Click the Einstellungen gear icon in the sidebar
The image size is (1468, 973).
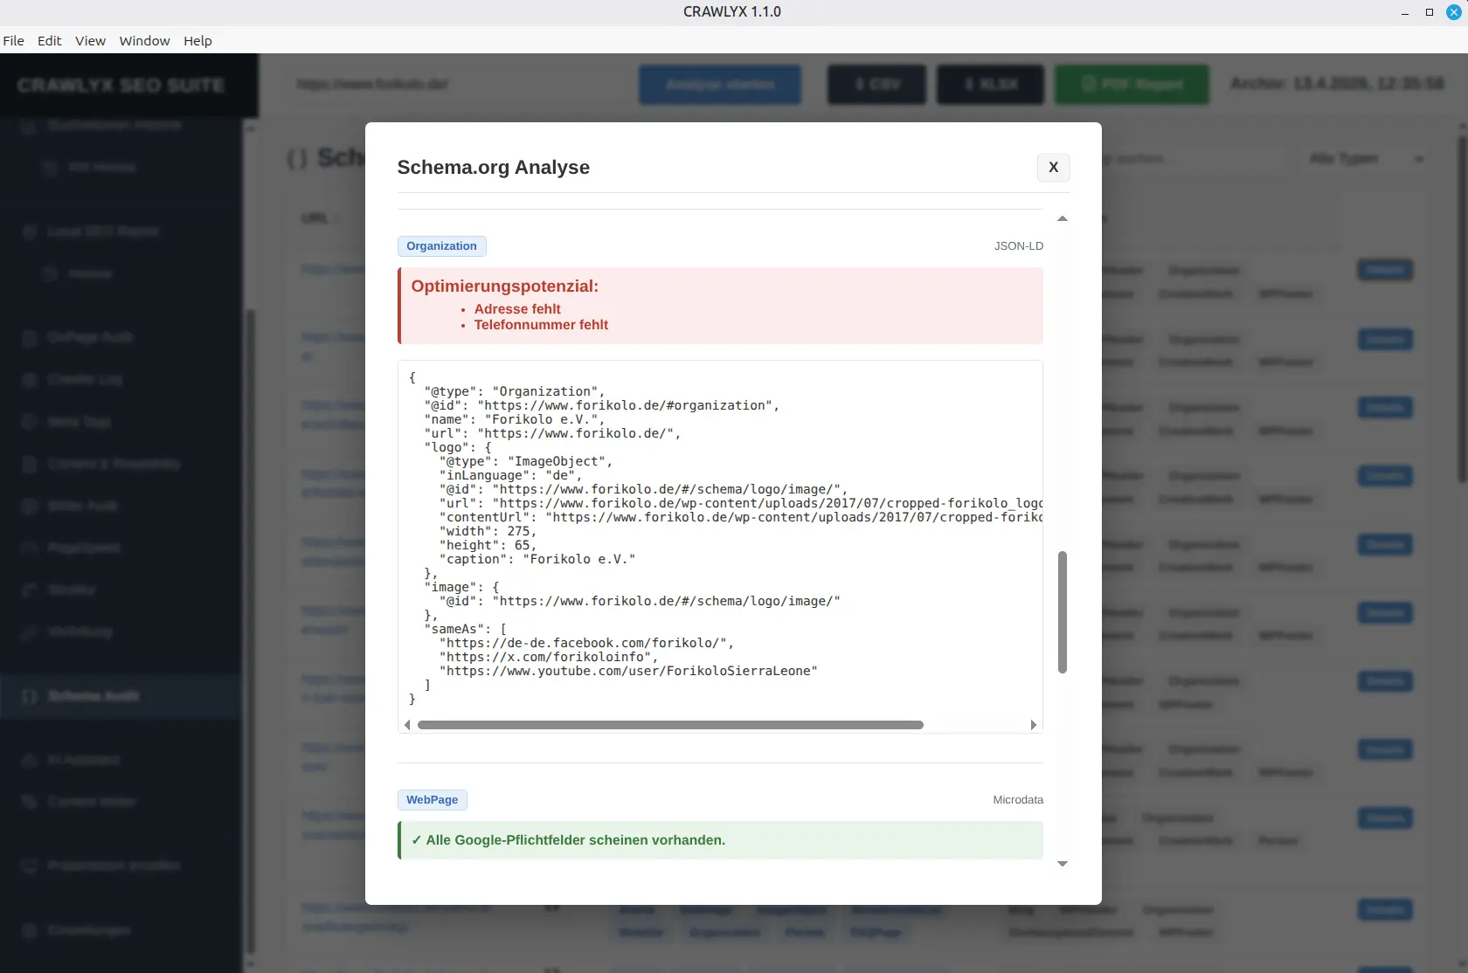point(30,930)
